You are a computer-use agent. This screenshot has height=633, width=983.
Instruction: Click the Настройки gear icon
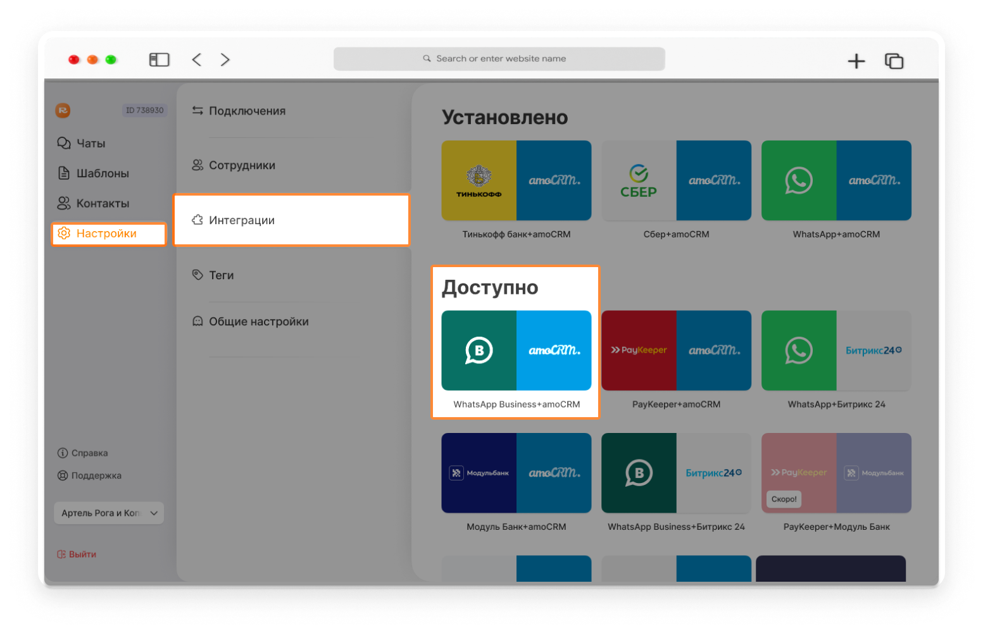coord(64,233)
